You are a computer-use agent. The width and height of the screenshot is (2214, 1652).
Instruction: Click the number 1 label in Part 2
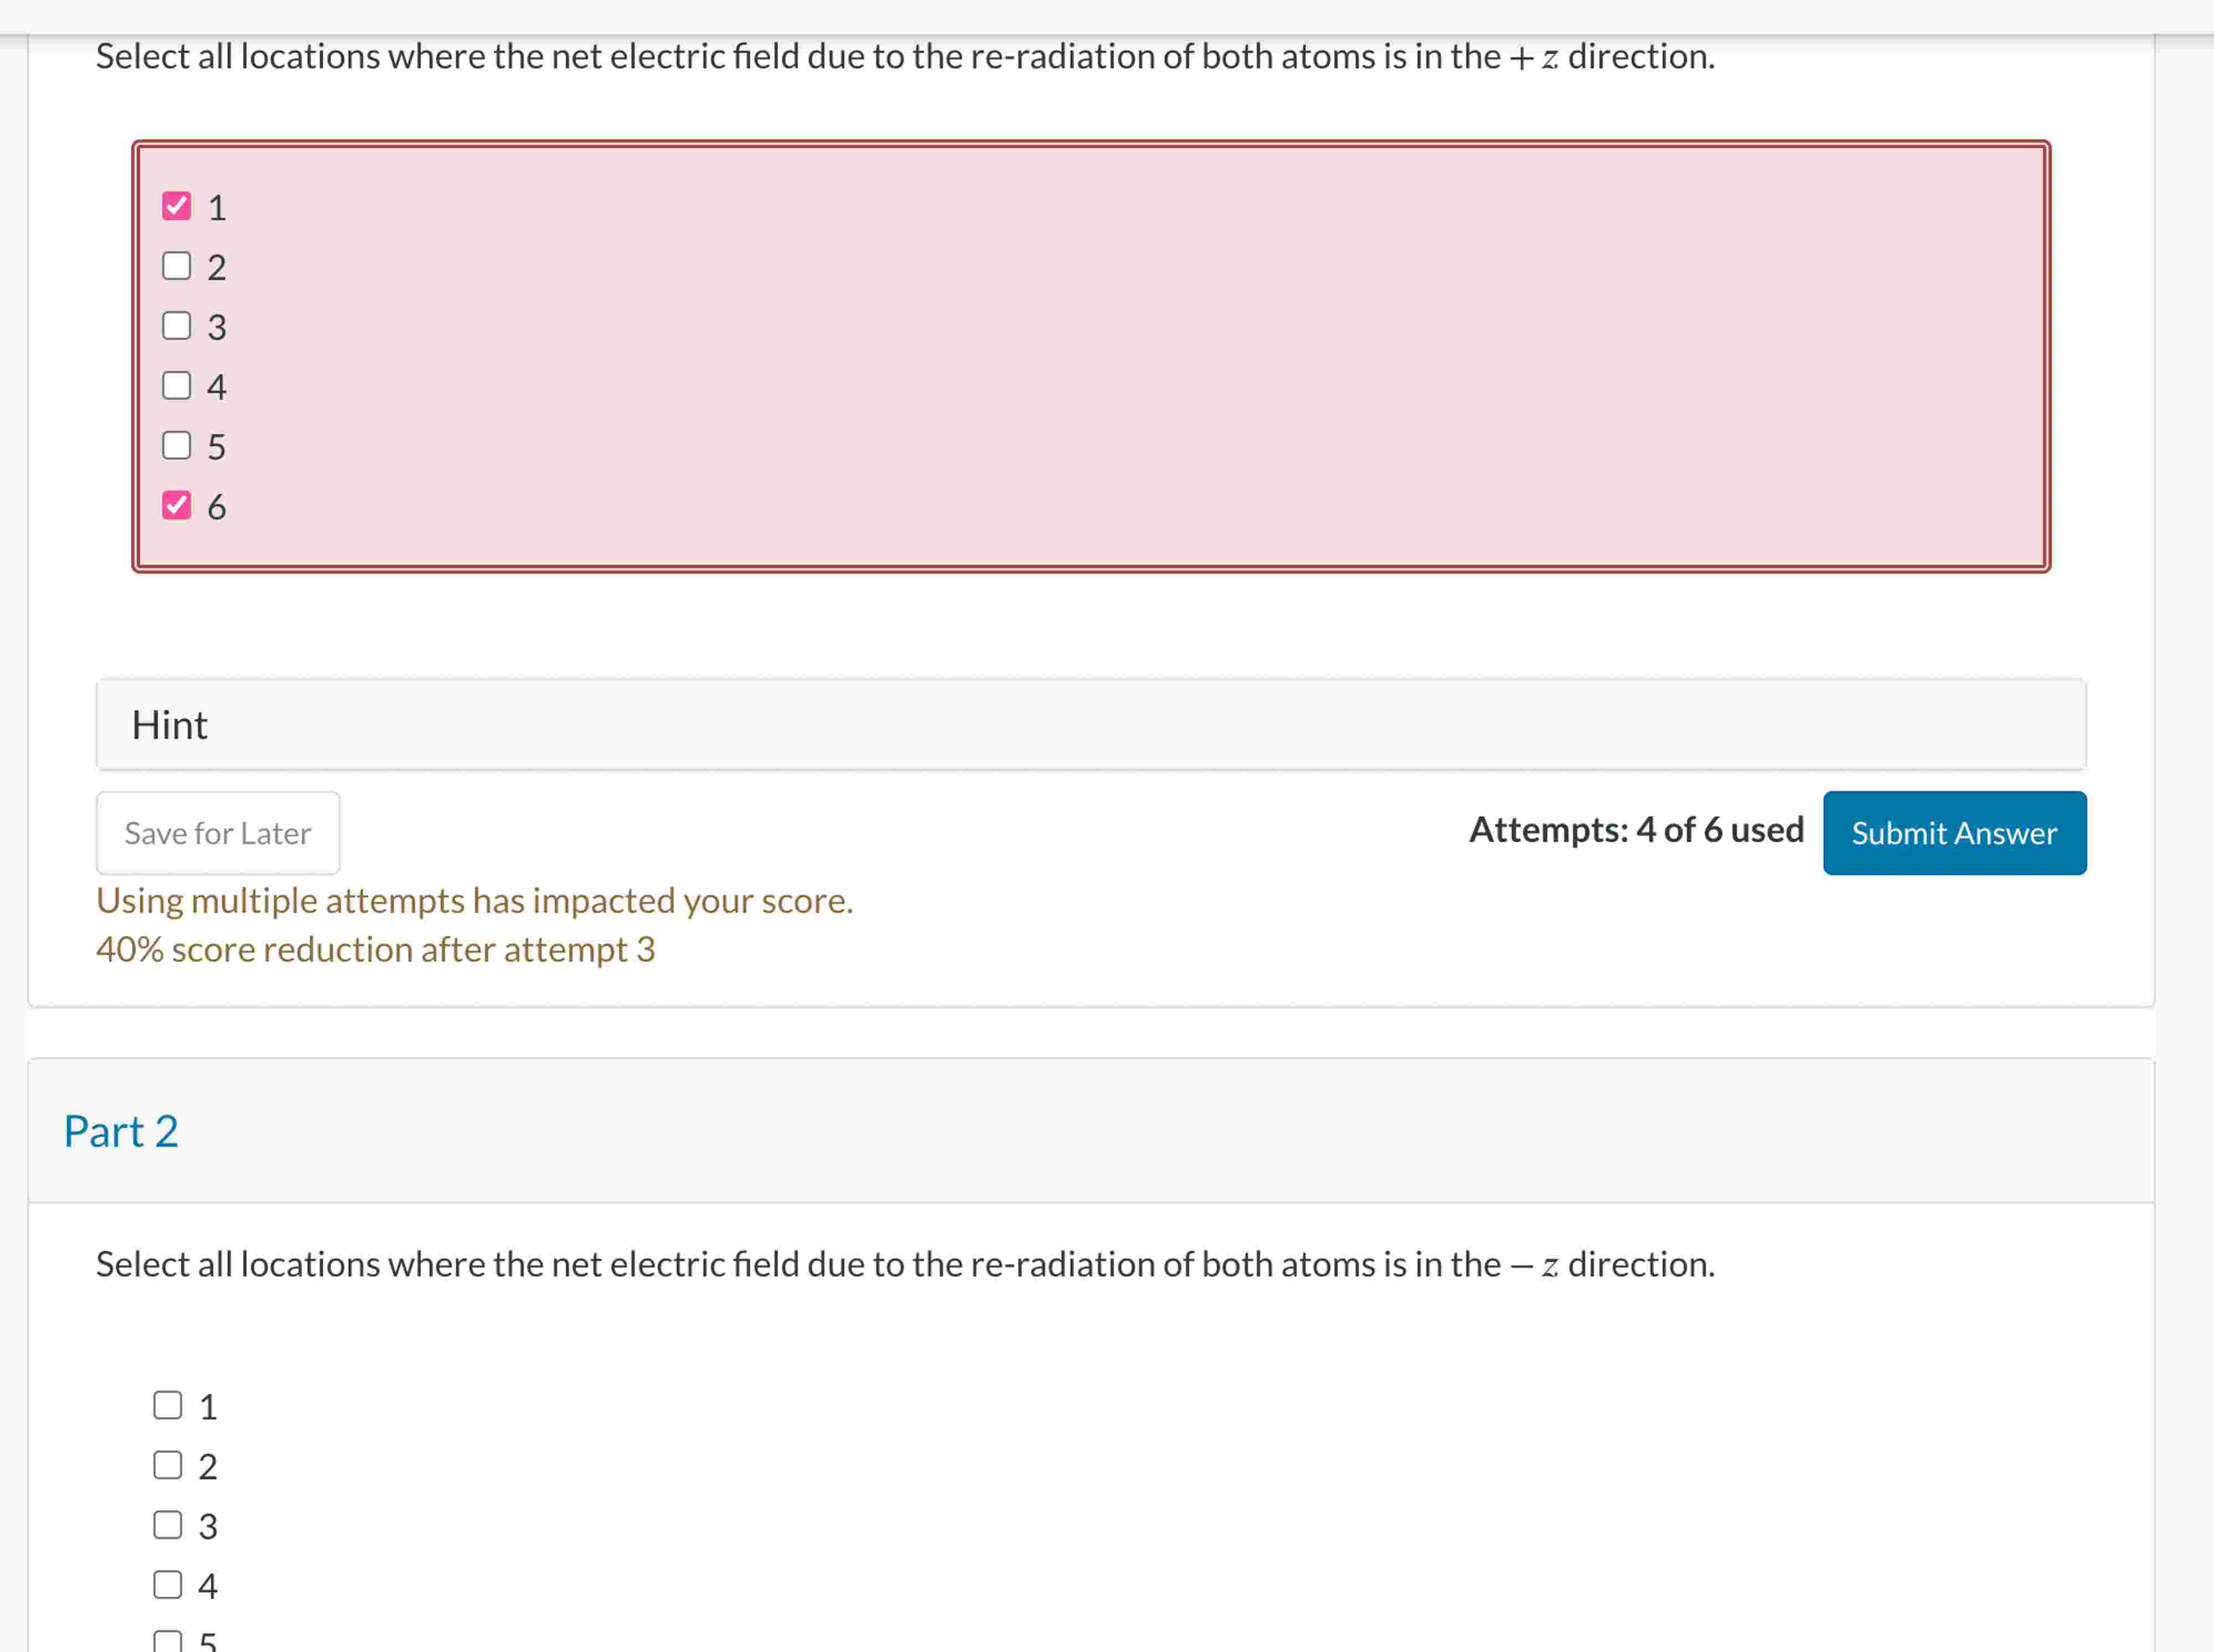(208, 1407)
